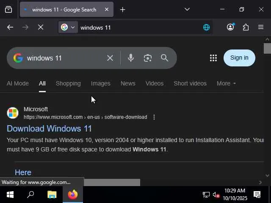271x203 pixels.
Task: Open the microsoft.com software-download URL breadcrumb
Action: coord(86,117)
